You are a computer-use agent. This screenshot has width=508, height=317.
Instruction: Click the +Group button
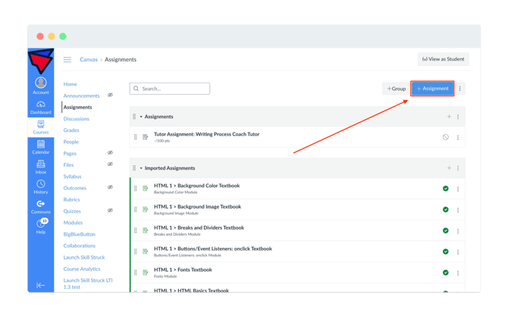coord(397,89)
